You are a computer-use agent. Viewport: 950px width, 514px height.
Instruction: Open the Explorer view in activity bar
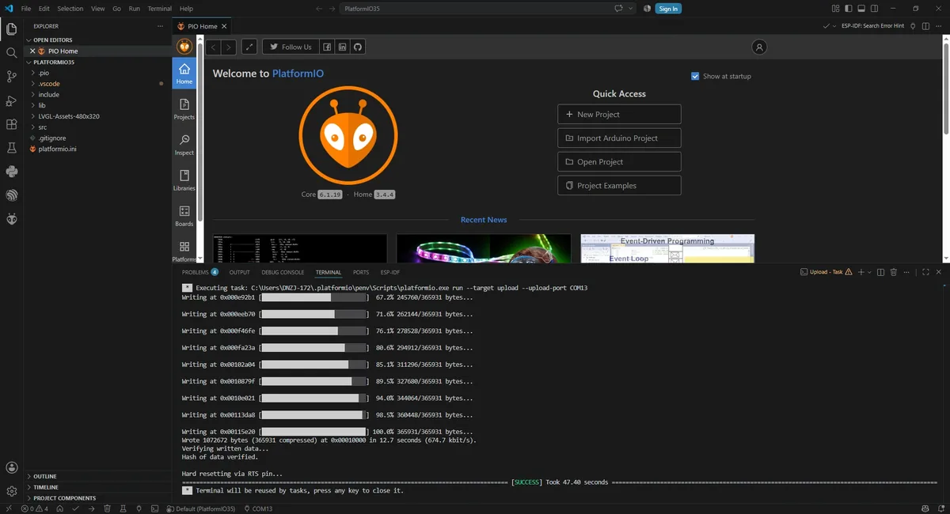tap(11, 29)
